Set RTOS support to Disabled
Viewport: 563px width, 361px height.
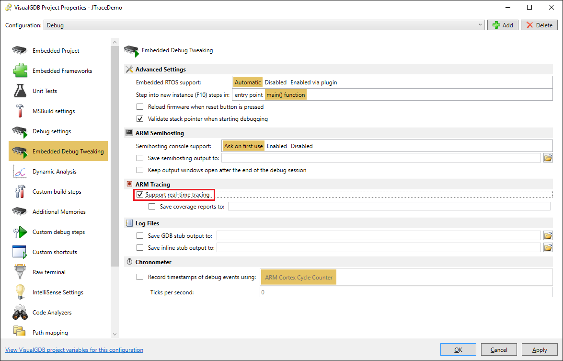point(276,82)
